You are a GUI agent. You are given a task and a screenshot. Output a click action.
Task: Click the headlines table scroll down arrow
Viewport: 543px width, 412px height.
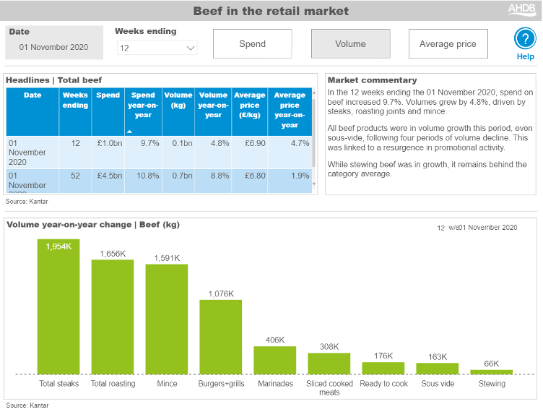coord(313,184)
